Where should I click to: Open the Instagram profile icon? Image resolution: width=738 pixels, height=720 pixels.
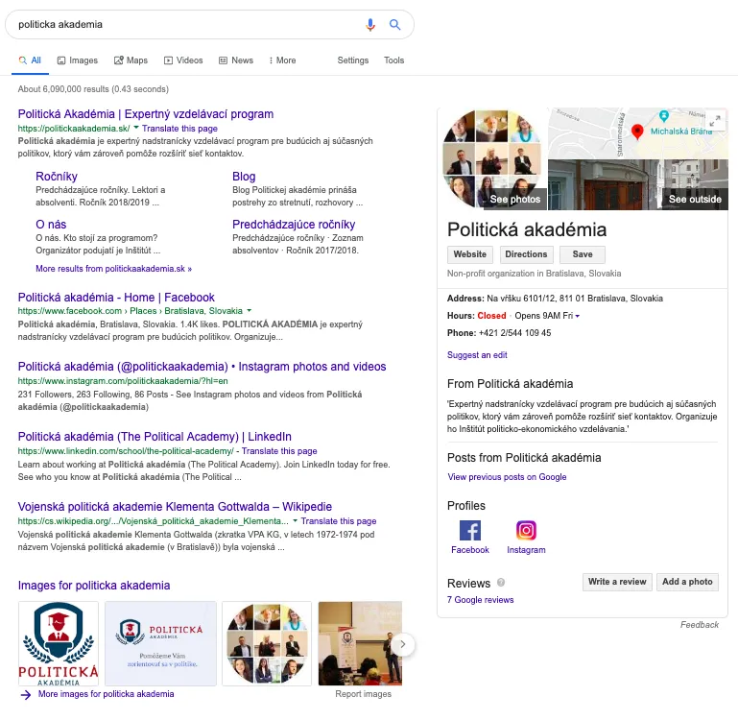526,530
